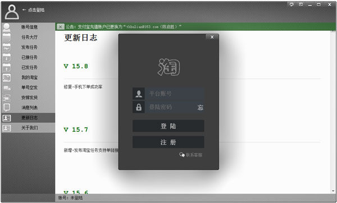Click the 关于我们 about us icon
The image size is (337, 203).
pos(7,128)
